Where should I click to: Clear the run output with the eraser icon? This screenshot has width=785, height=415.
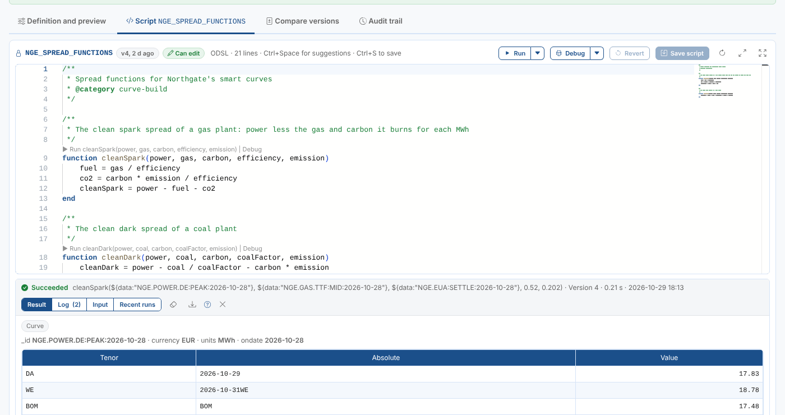173,305
